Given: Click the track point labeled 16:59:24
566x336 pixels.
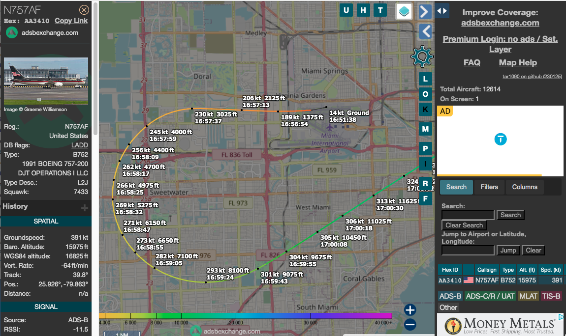Looking at the screenshot, I should (206, 282).
